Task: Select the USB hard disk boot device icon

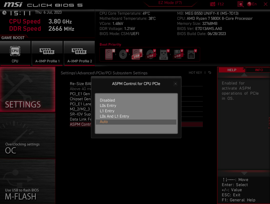Action: click(x=137, y=54)
